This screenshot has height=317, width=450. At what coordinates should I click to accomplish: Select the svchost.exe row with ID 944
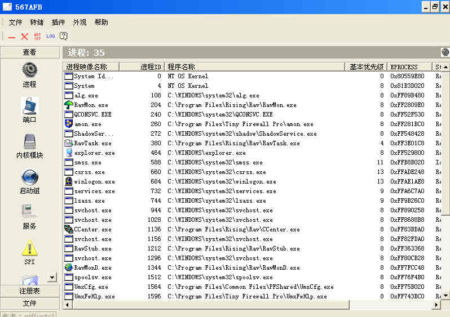tap(252, 210)
